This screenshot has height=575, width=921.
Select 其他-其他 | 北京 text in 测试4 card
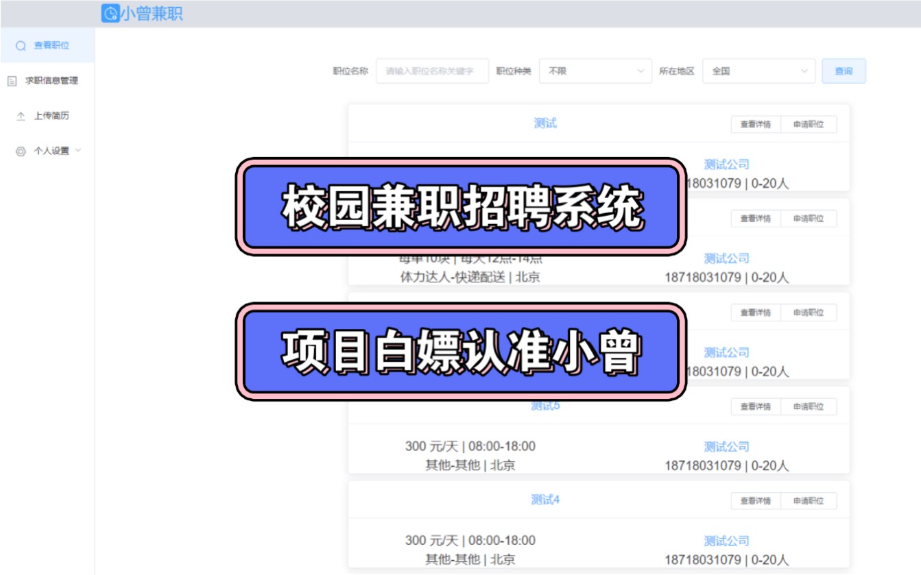(470, 559)
